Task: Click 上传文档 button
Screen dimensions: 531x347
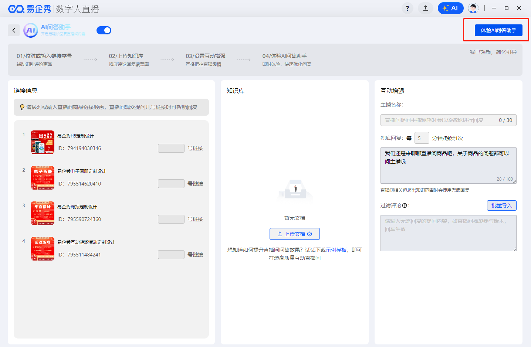Action: [295, 234]
